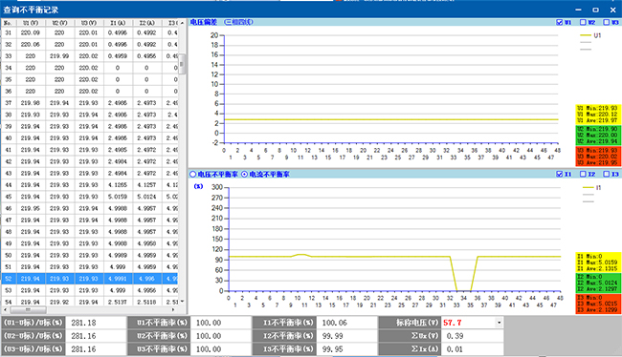Click the table's vertical scrollbar thumb
This screenshot has width=622, height=357.
click(x=182, y=64)
